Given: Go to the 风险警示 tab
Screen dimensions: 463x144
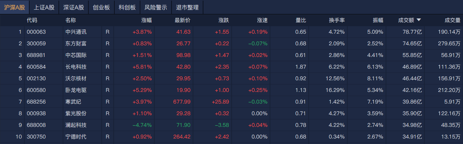Looking at the screenshot, I should point(156,7).
